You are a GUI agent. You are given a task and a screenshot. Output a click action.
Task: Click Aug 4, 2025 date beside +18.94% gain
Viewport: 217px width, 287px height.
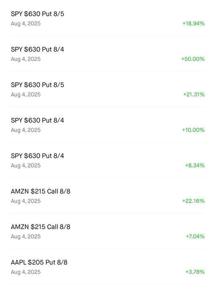pyautogui.click(x=26, y=24)
